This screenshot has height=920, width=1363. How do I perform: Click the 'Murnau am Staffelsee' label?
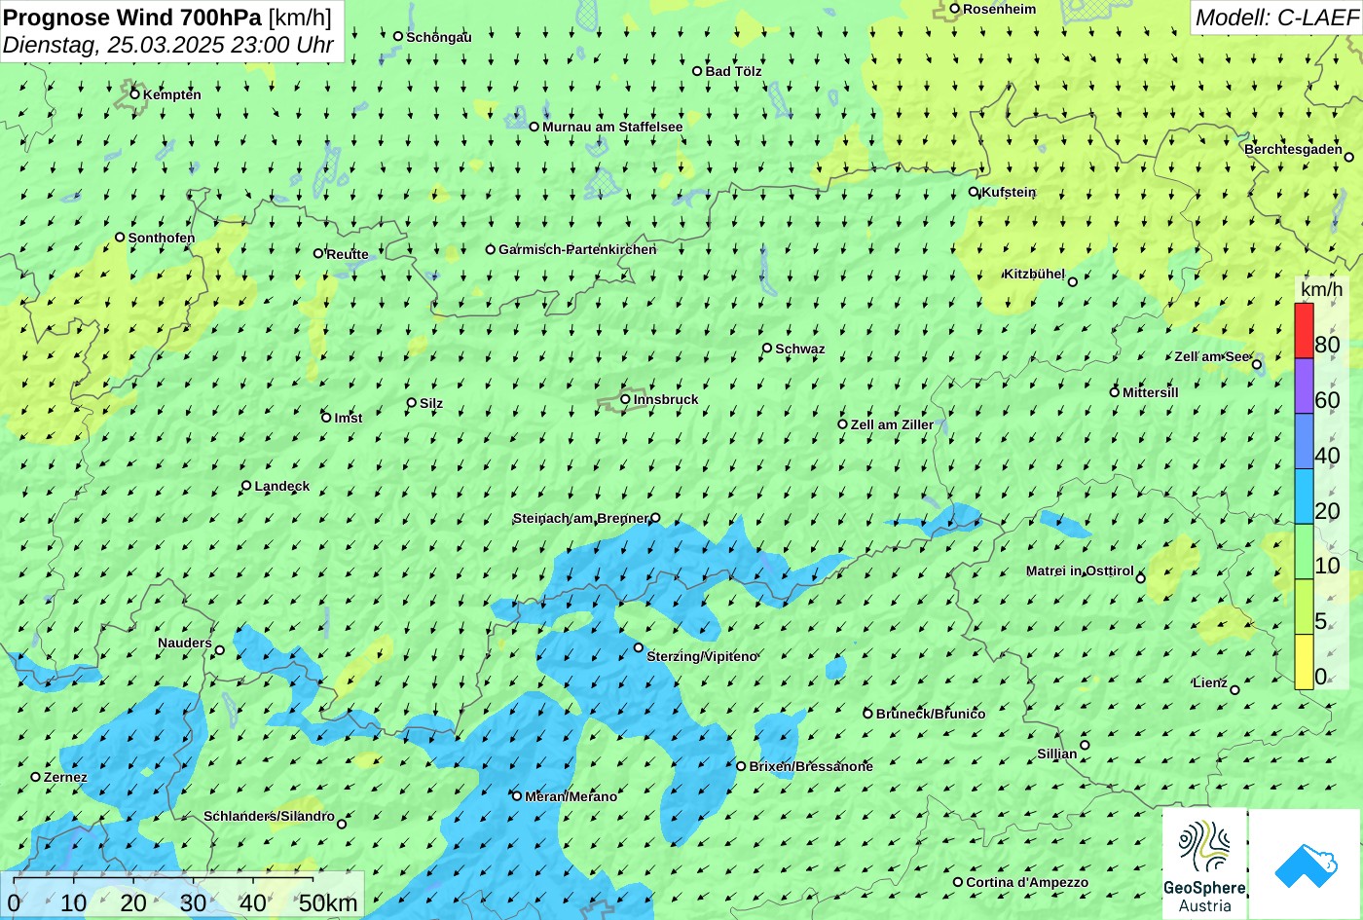tap(612, 127)
